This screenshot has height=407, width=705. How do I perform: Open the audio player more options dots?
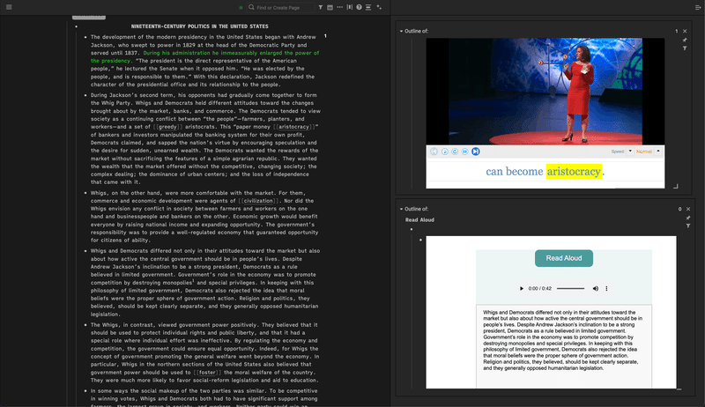(x=606, y=288)
